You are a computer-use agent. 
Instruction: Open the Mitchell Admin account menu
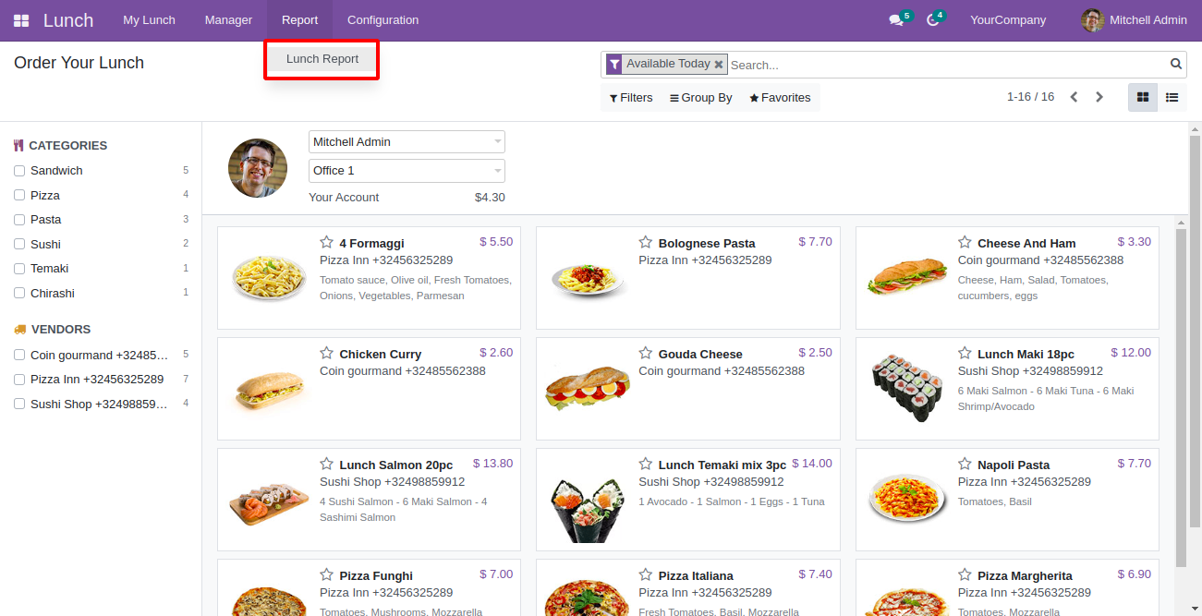(1135, 20)
